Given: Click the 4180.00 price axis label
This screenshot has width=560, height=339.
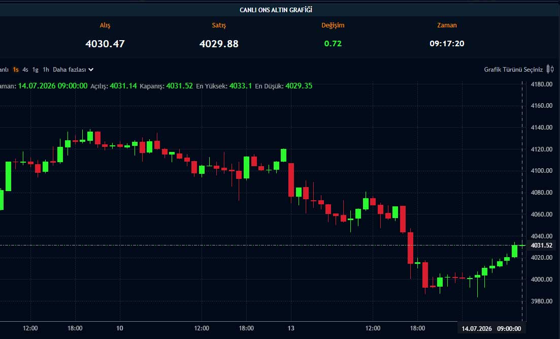Looking at the screenshot, I should (541, 84).
